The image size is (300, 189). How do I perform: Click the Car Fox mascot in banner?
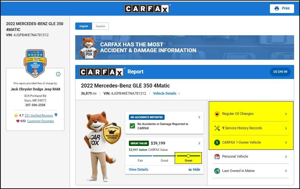(88, 47)
